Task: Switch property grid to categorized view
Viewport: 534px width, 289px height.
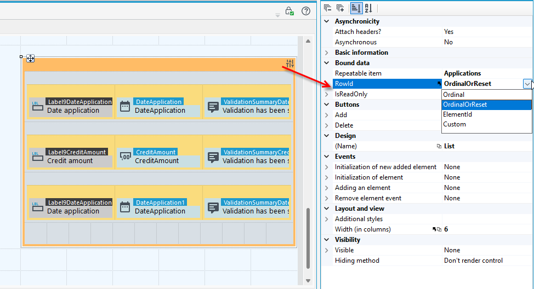Action: [x=356, y=8]
